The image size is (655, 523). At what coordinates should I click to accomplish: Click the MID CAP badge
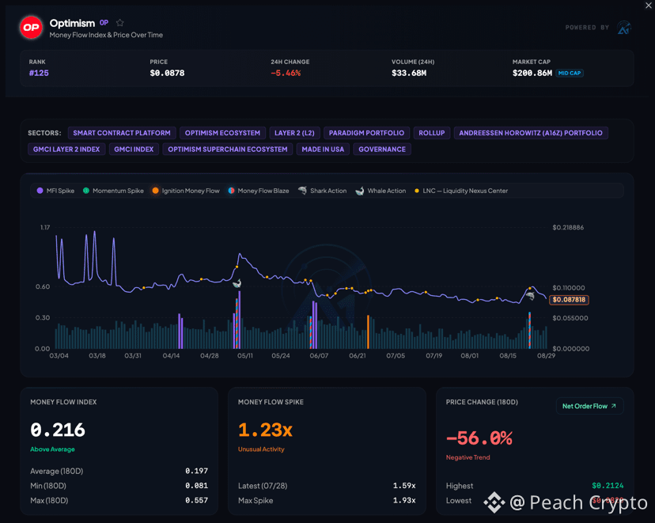tap(570, 73)
